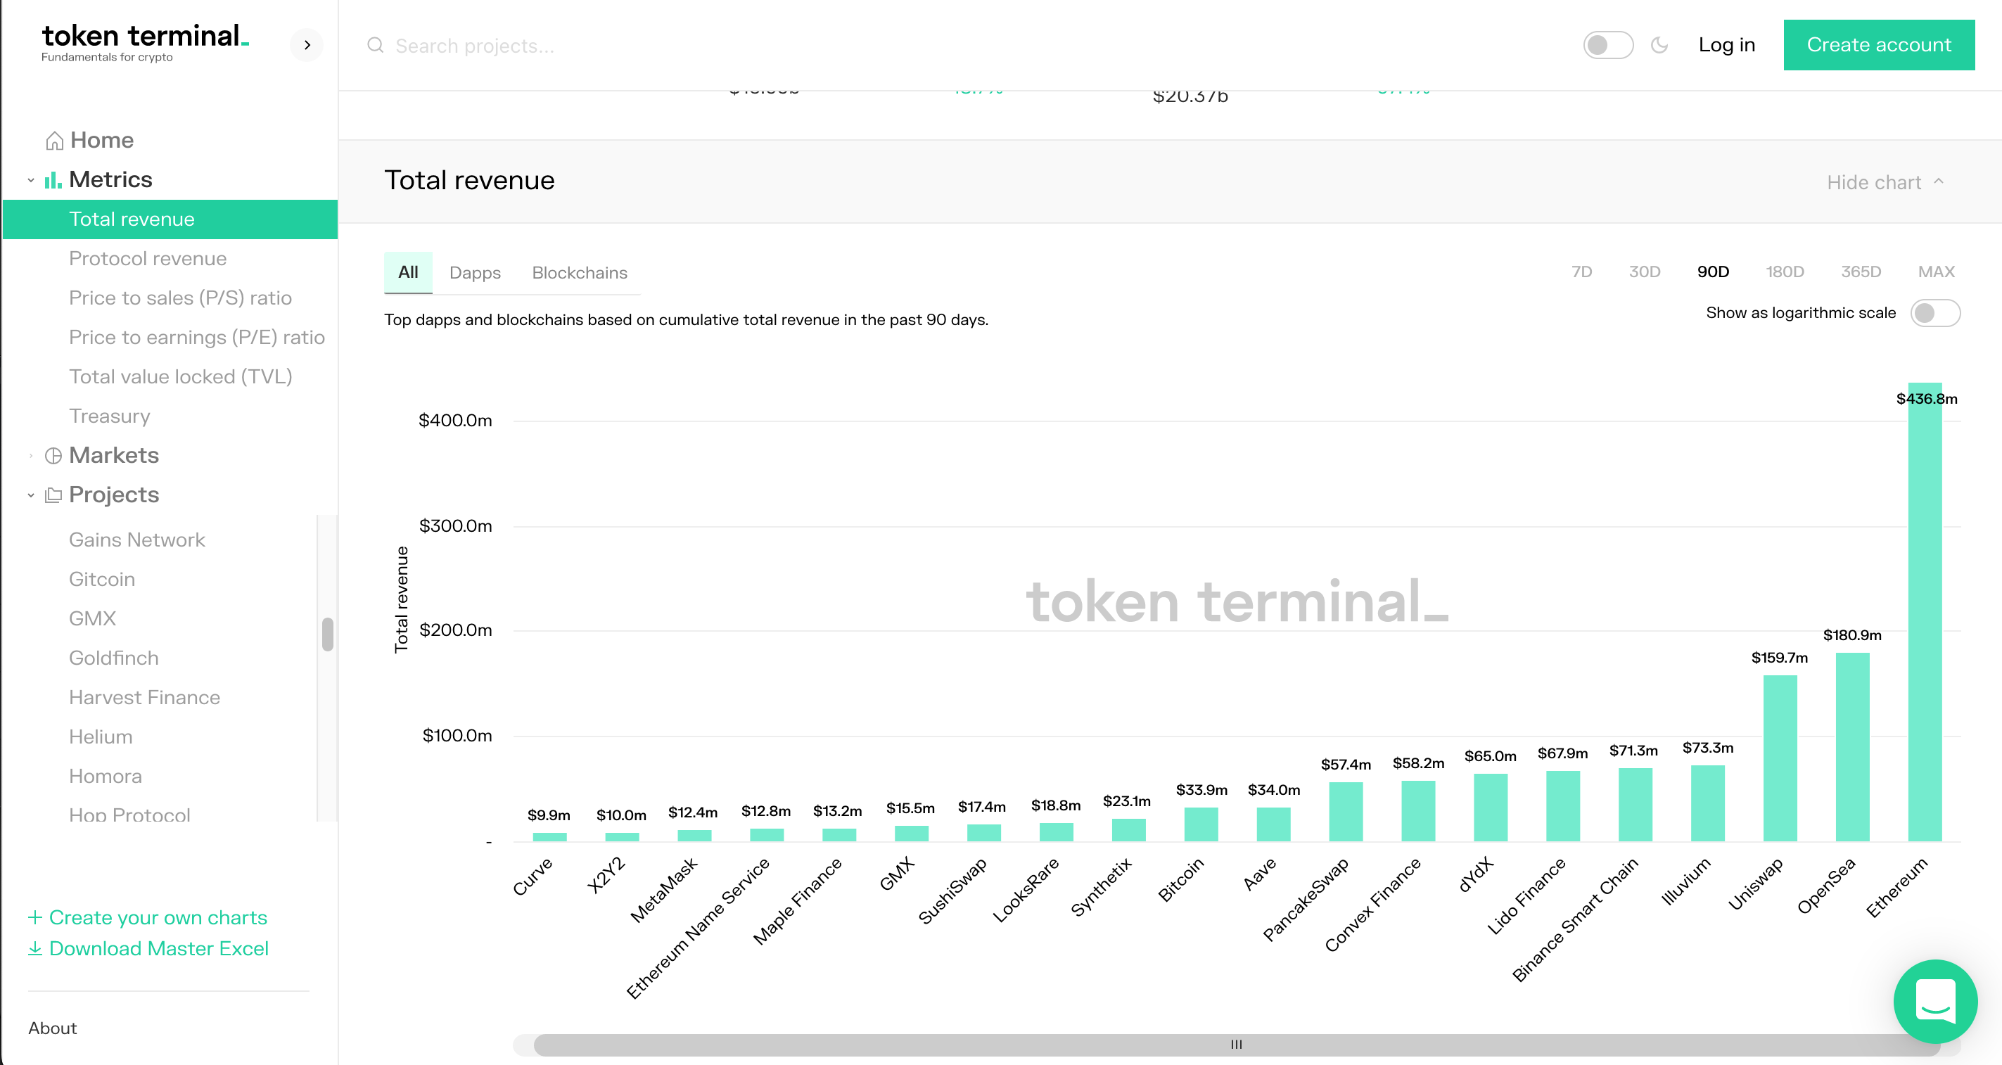Switch to the All tab
2002x1065 pixels.
408,272
